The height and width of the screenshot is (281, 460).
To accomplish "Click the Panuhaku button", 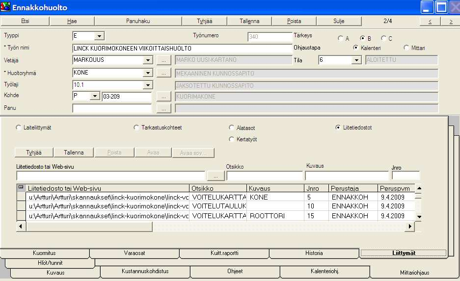I will click(138, 21).
